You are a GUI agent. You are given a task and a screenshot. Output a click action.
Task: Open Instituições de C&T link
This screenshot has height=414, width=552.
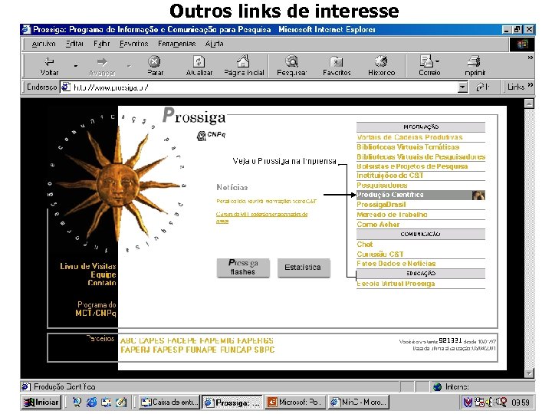tap(390, 176)
